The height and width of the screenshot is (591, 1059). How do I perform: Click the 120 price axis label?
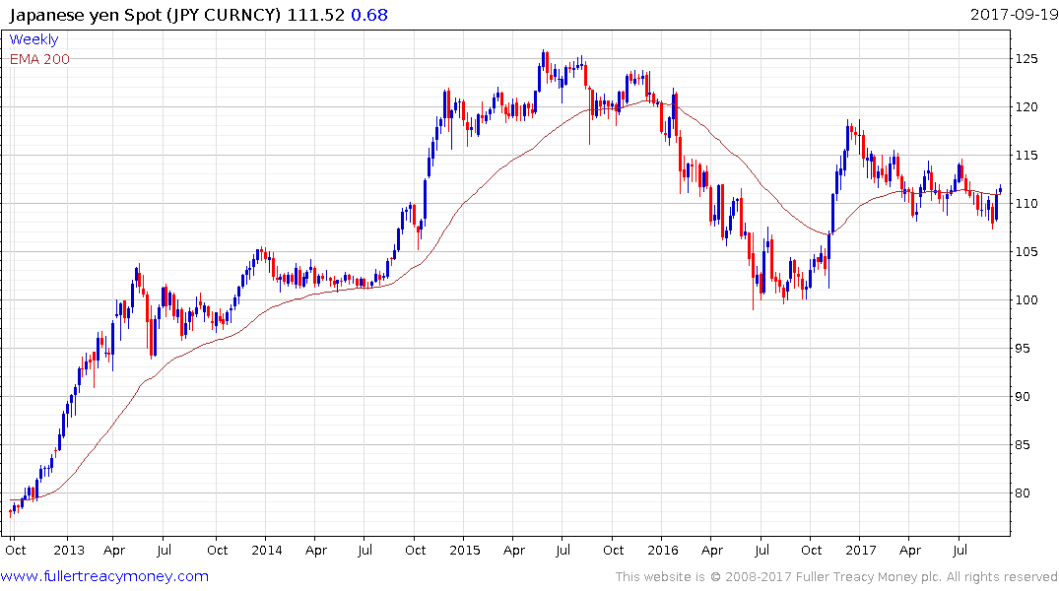(x=1026, y=106)
